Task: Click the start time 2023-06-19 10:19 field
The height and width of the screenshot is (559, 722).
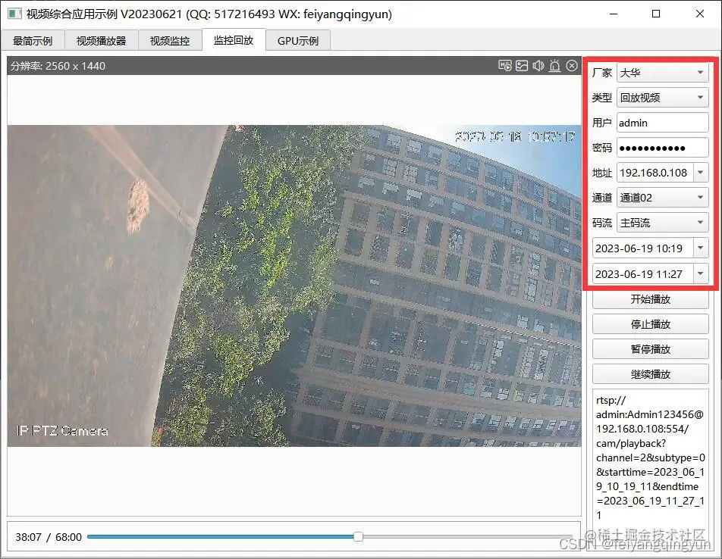Action: 643,248
